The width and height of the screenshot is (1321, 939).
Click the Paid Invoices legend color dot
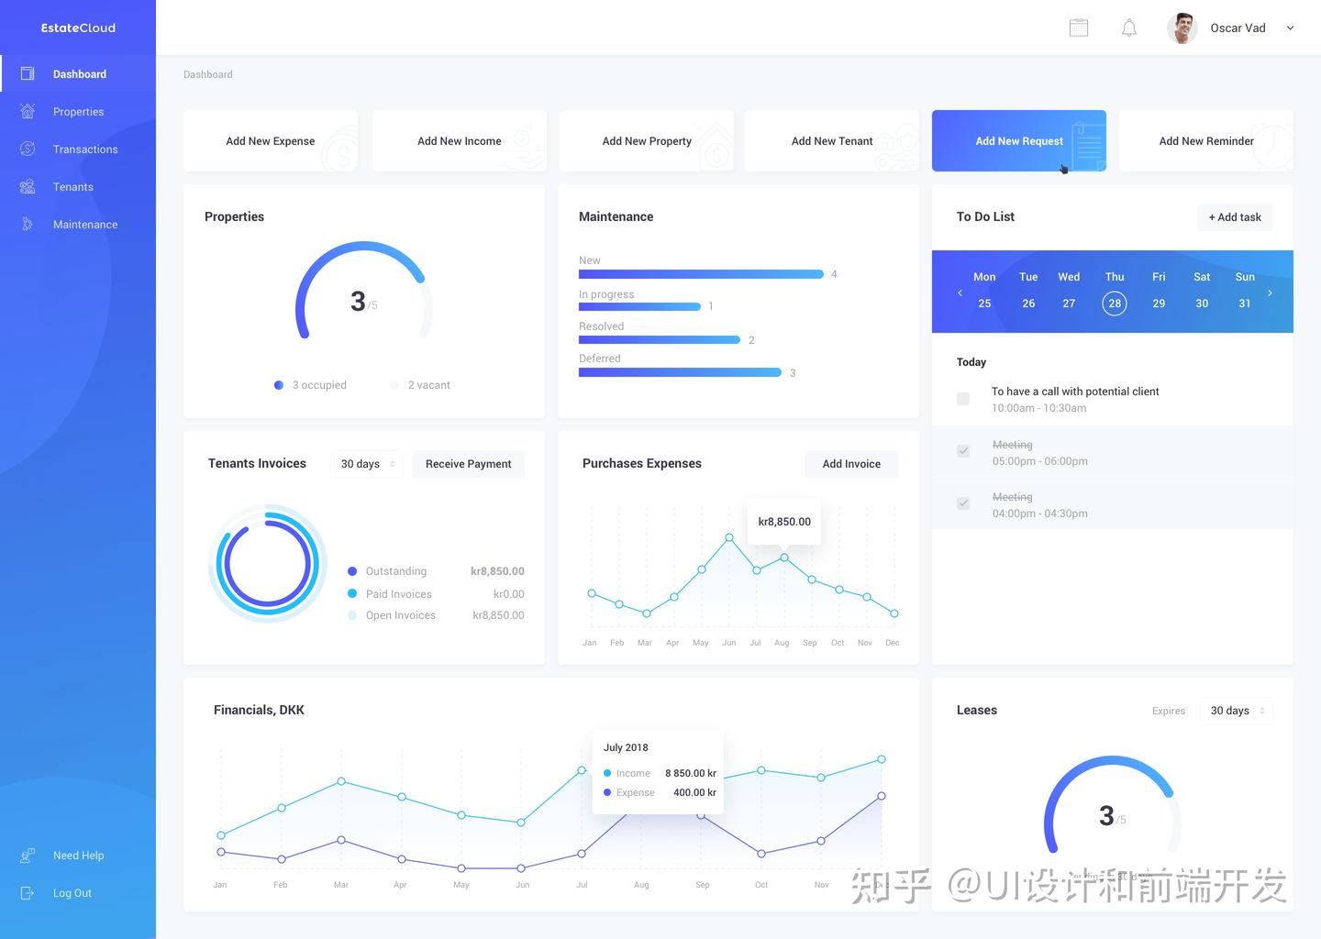click(x=352, y=593)
